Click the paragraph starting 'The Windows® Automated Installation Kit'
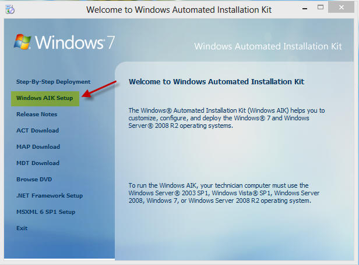This screenshot has width=359, height=265. pos(227,118)
